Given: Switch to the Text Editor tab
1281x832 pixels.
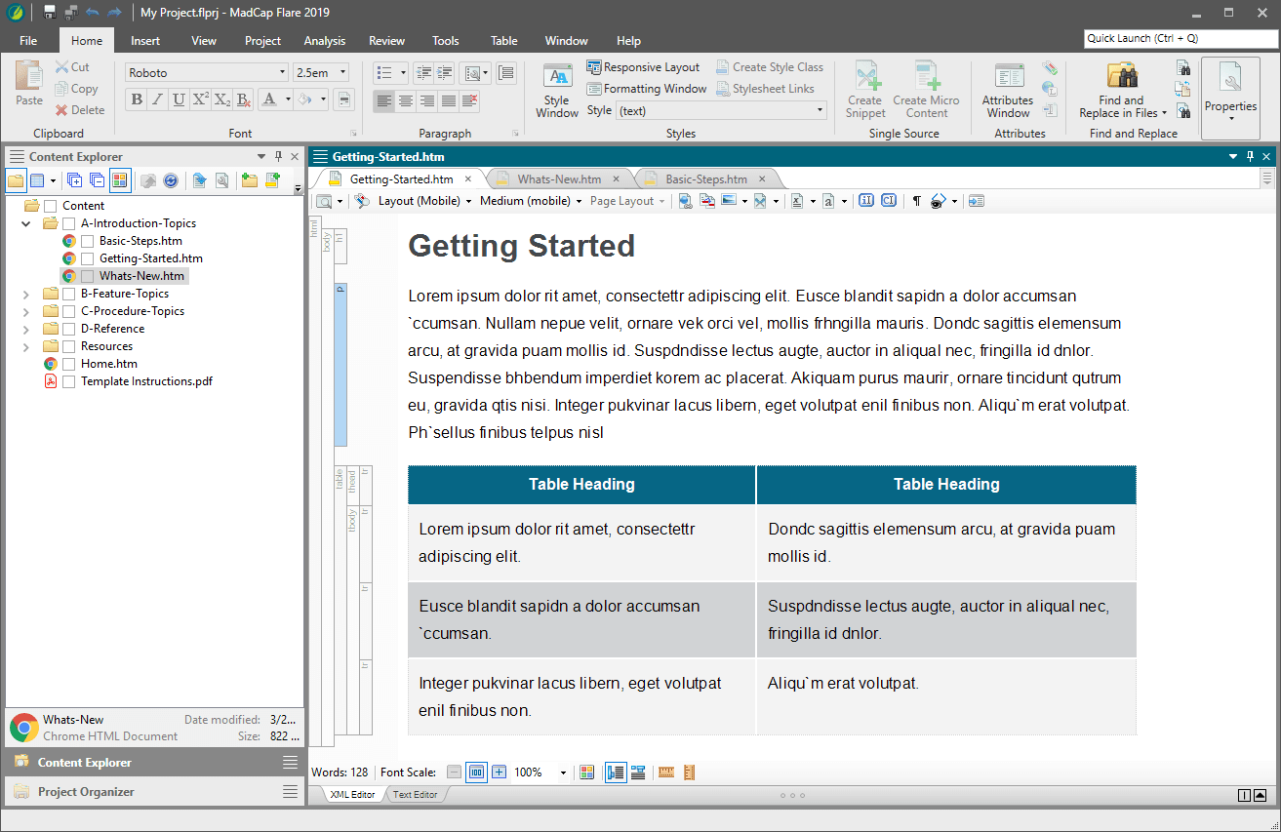Looking at the screenshot, I should tap(415, 795).
